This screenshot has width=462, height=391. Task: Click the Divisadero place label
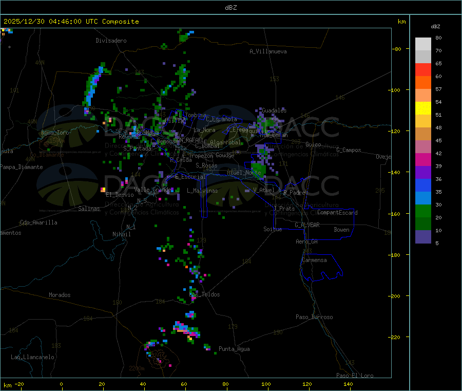point(111,41)
